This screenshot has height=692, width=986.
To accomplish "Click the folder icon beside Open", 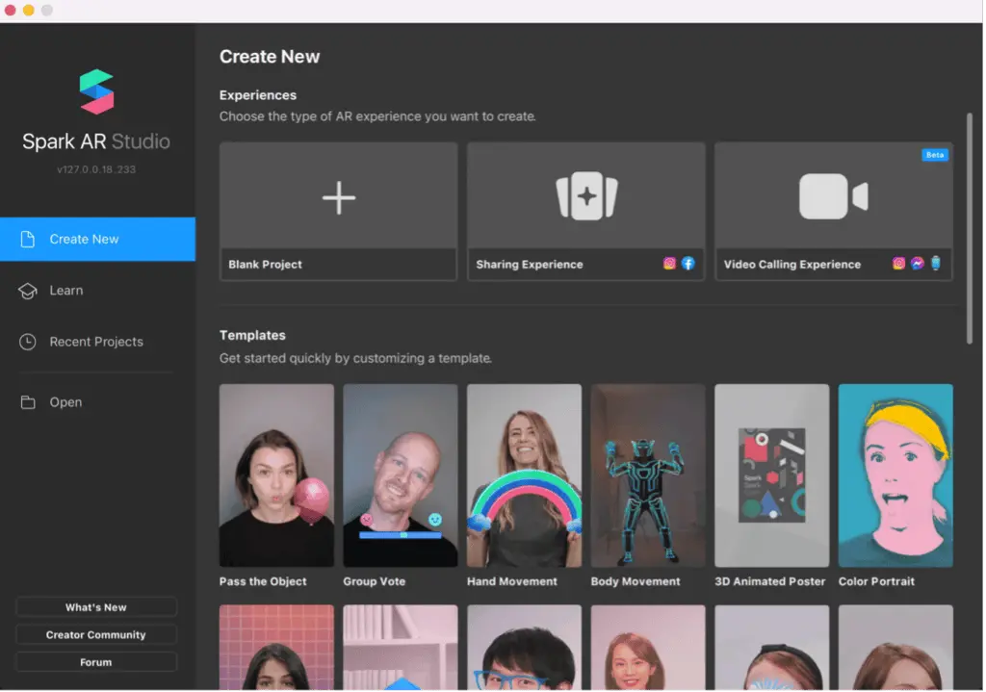I will click(x=29, y=401).
